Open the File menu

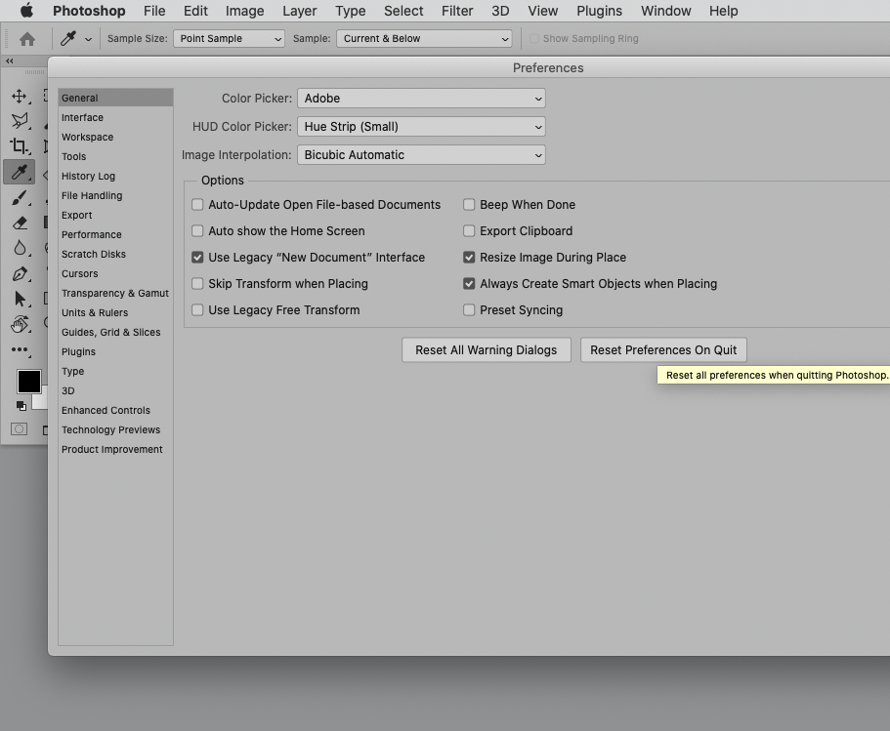(154, 11)
